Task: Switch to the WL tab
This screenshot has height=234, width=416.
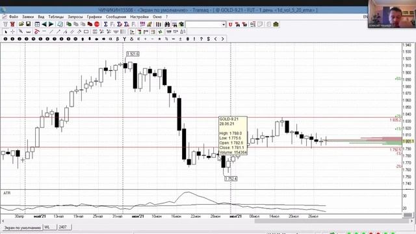Action: (x=50, y=227)
